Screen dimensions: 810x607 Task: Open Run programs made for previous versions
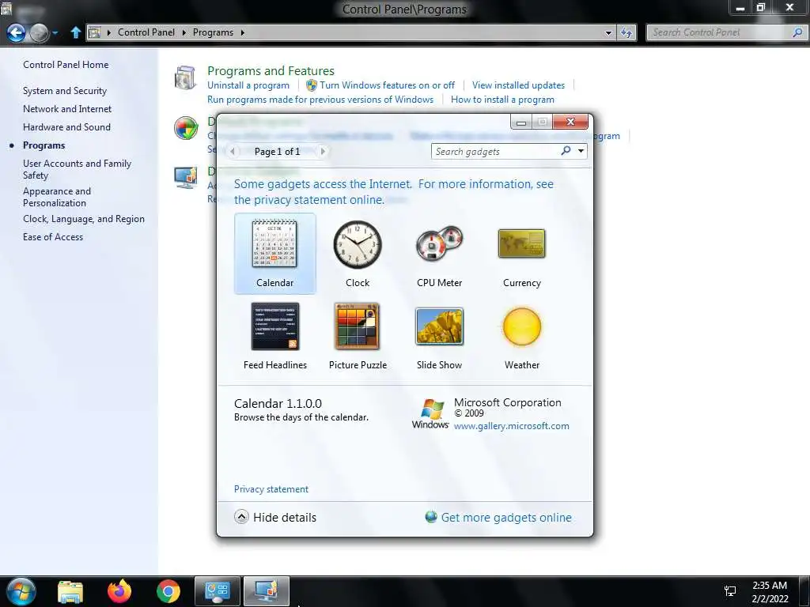click(320, 100)
